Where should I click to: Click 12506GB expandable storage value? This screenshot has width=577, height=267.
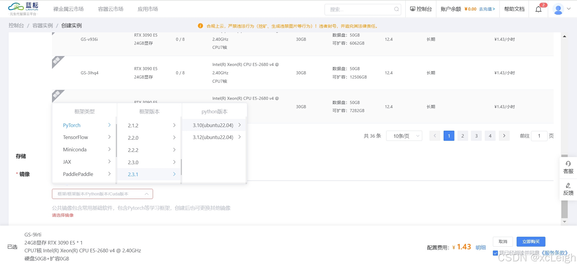pyautogui.click(x=358, y=77)
